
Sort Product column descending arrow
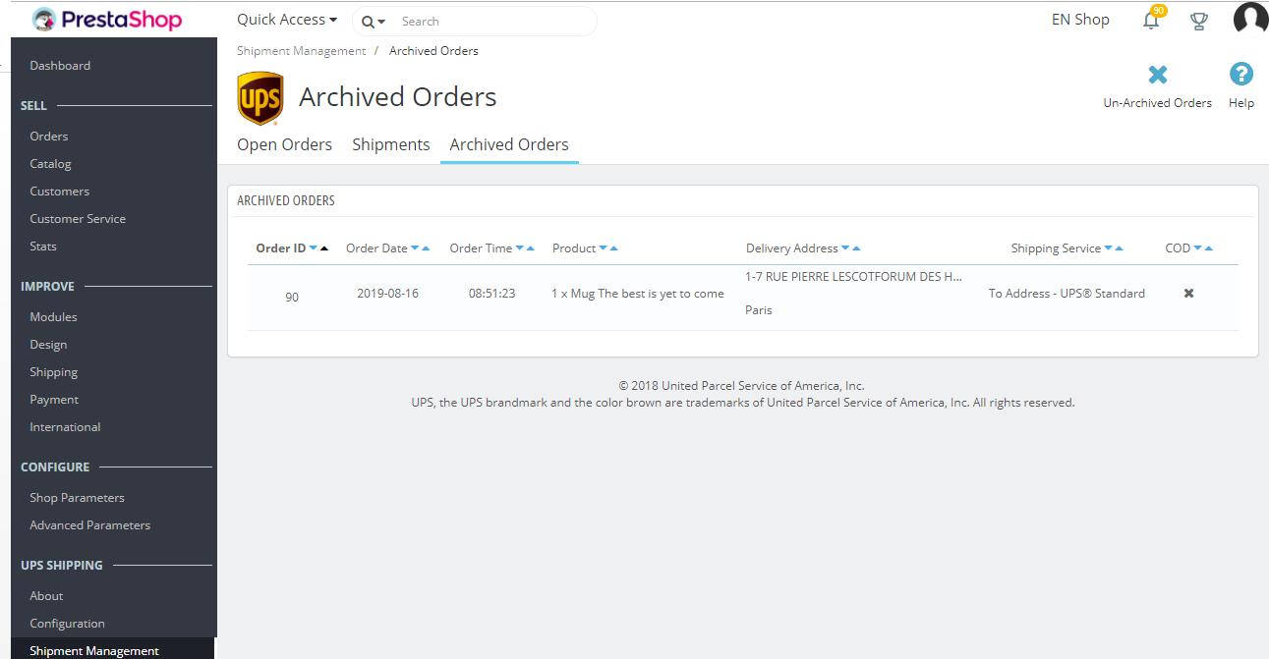click(604, 248)
